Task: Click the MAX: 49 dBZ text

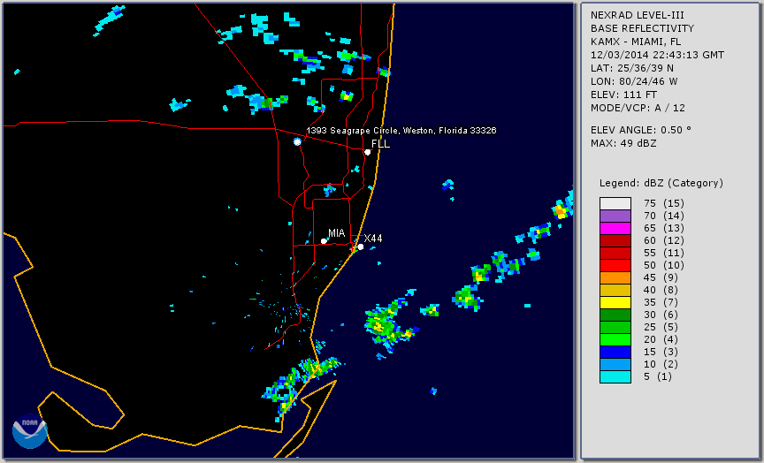Action: pyautogui.click(x=623, y=143)
